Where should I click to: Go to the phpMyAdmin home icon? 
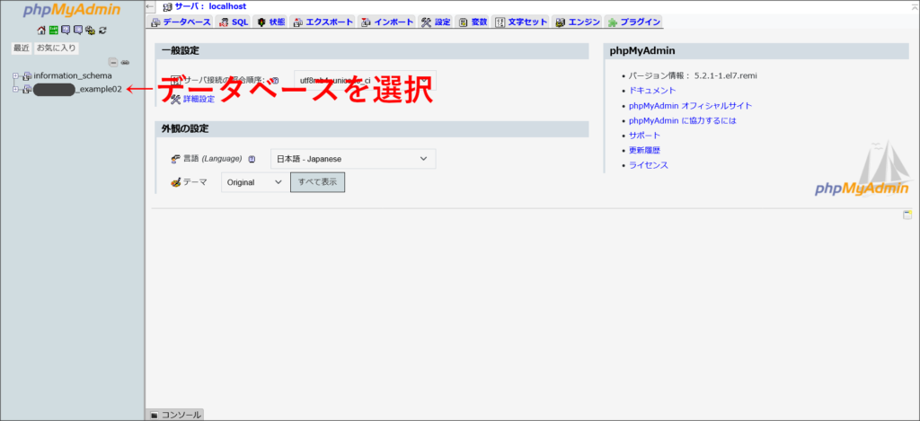(41, 31)
